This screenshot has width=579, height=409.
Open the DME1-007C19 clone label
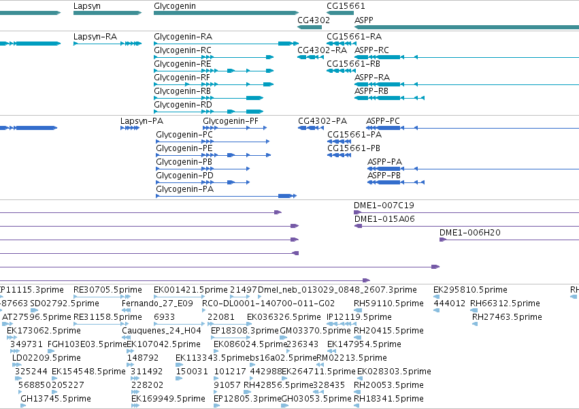point(384,206)
